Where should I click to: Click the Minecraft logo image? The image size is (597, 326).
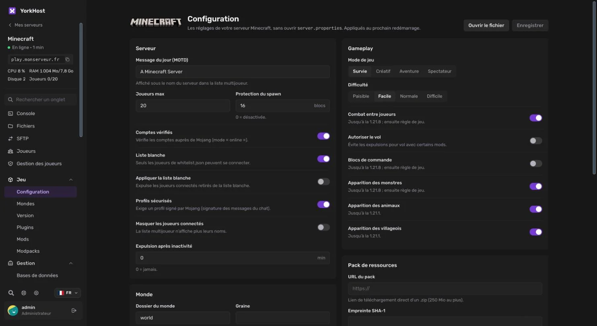(x=156, y=22)
